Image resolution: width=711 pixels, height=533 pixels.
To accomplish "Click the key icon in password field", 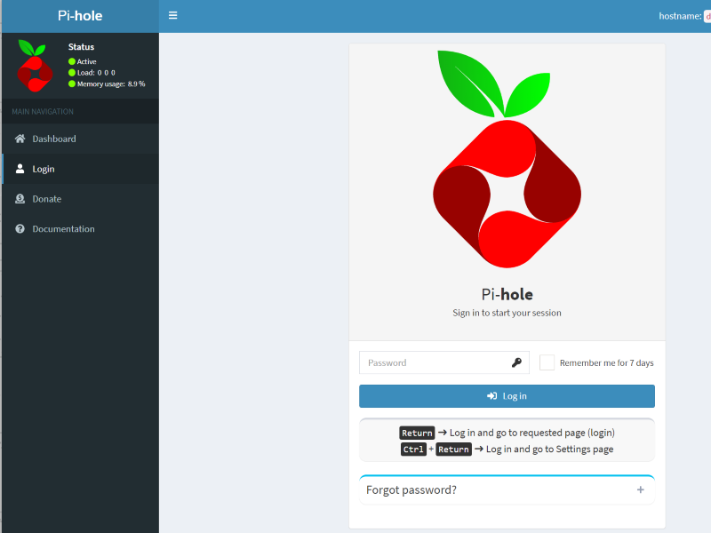I will pyautogui.click(x=516, y=362).
